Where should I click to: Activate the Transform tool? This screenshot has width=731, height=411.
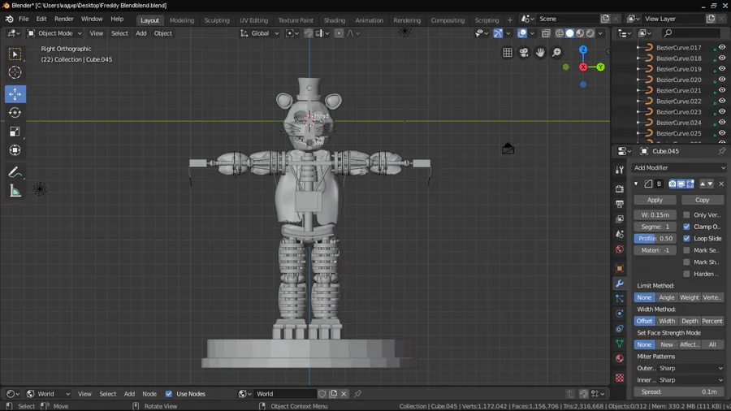(x=15, y=150)
